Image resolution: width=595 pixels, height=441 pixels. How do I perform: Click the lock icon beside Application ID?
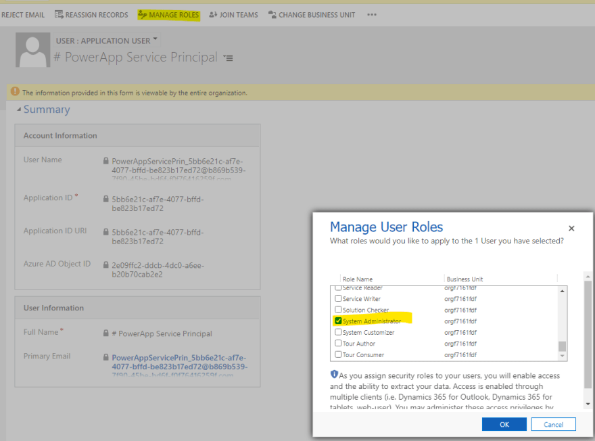click(106, 199)
